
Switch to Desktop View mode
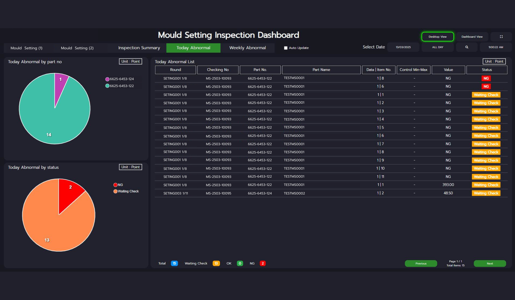coord(437,37)
